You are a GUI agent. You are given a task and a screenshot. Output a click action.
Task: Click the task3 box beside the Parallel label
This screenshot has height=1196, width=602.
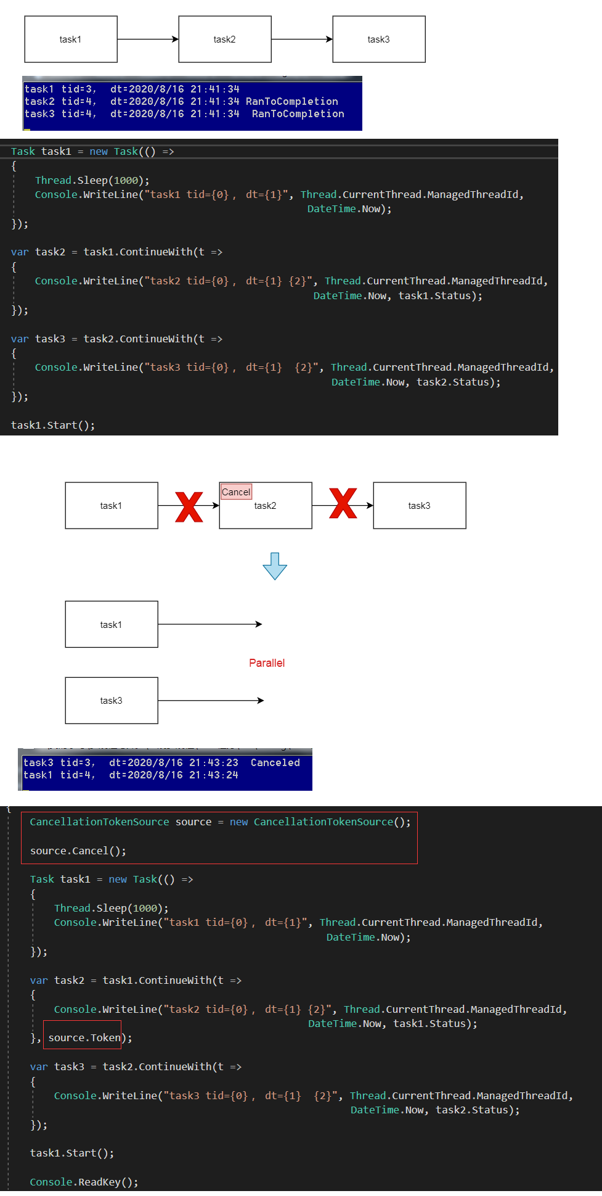pos(112,700)
